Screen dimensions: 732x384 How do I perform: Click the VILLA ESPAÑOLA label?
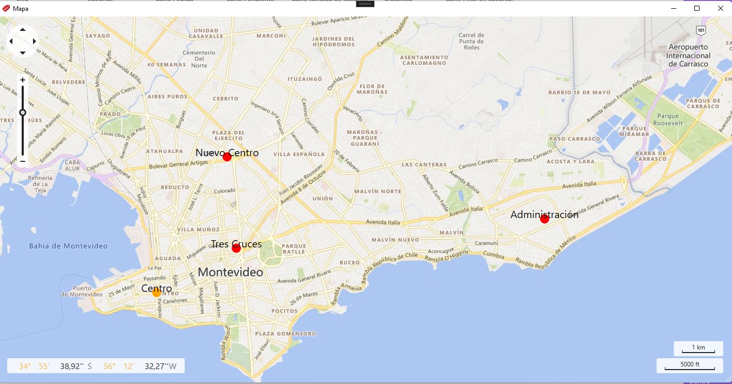[299, 154]
